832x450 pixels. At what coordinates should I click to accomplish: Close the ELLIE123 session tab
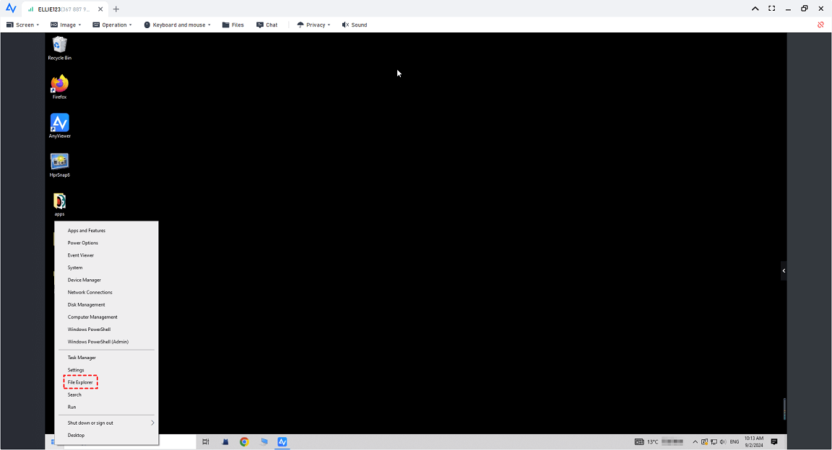click(100, 9)
